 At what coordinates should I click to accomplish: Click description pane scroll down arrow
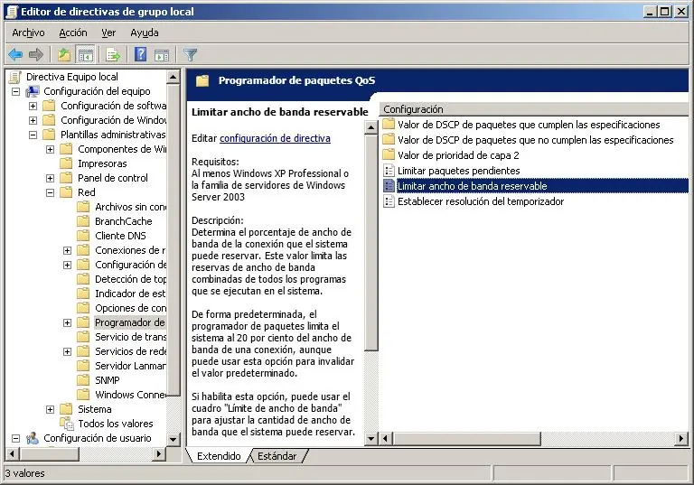click(x=370, y=439)
